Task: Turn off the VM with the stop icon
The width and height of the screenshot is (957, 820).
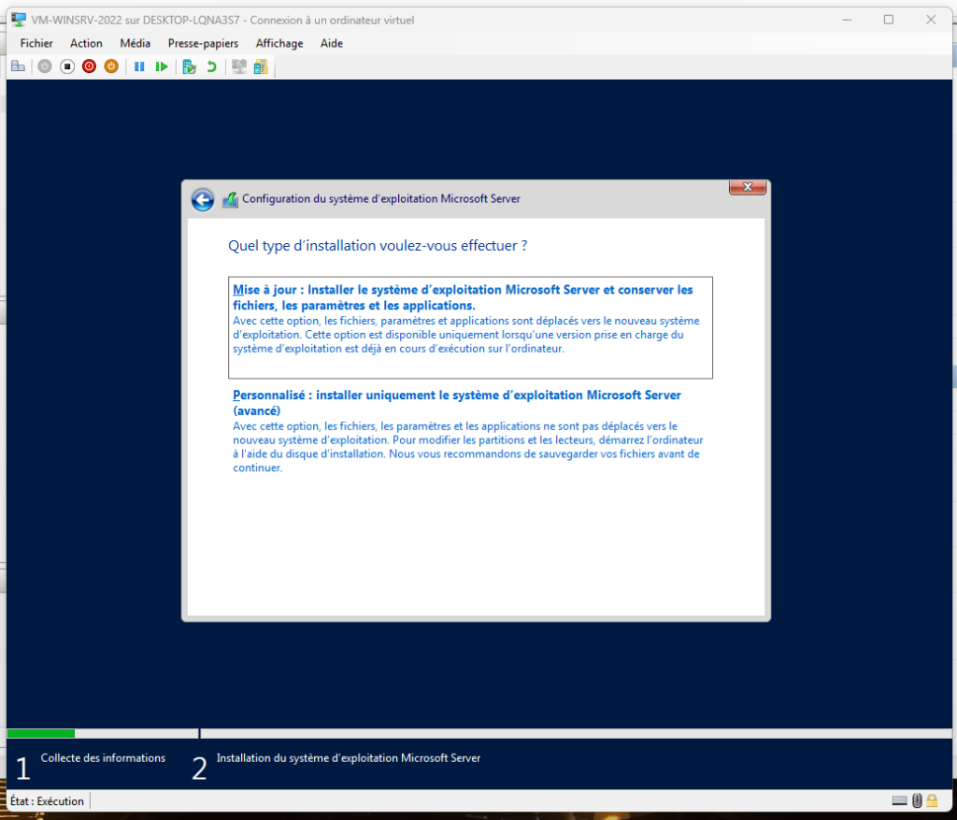Action: 67,66
